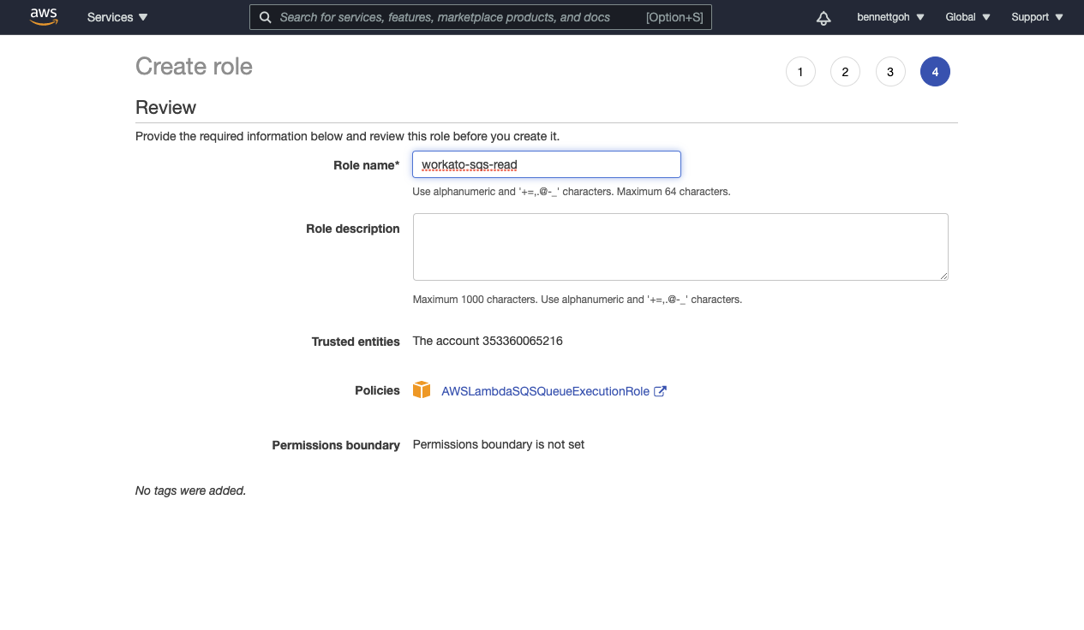
Task: Open the AWSLambdaSQSQueueExecutionRole policy link
Action: pyautogui.click(x=545, y=391)
